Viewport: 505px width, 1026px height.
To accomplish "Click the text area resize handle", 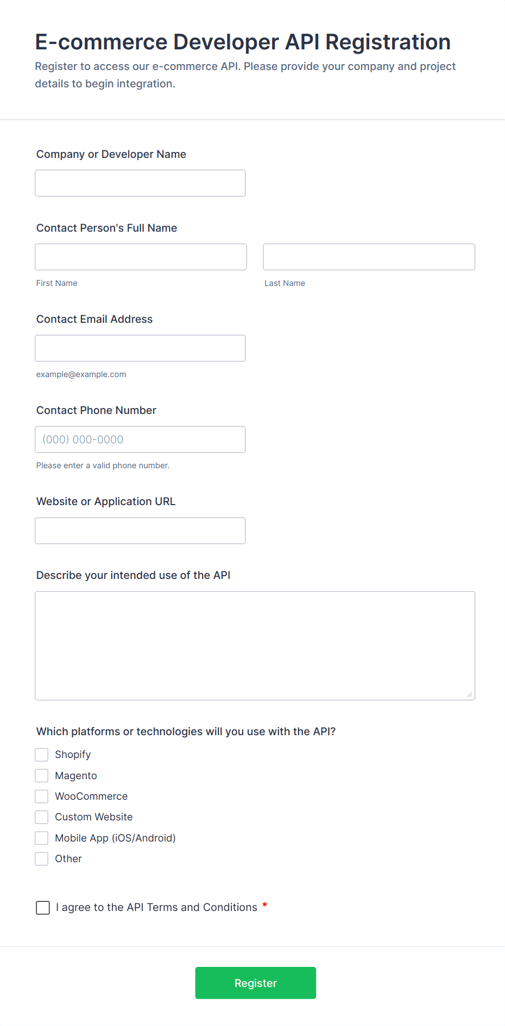I will coord(470,695).
